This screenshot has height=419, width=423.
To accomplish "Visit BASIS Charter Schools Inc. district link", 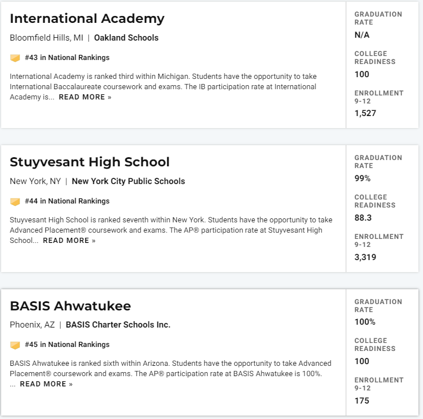I will pos(118,325).
